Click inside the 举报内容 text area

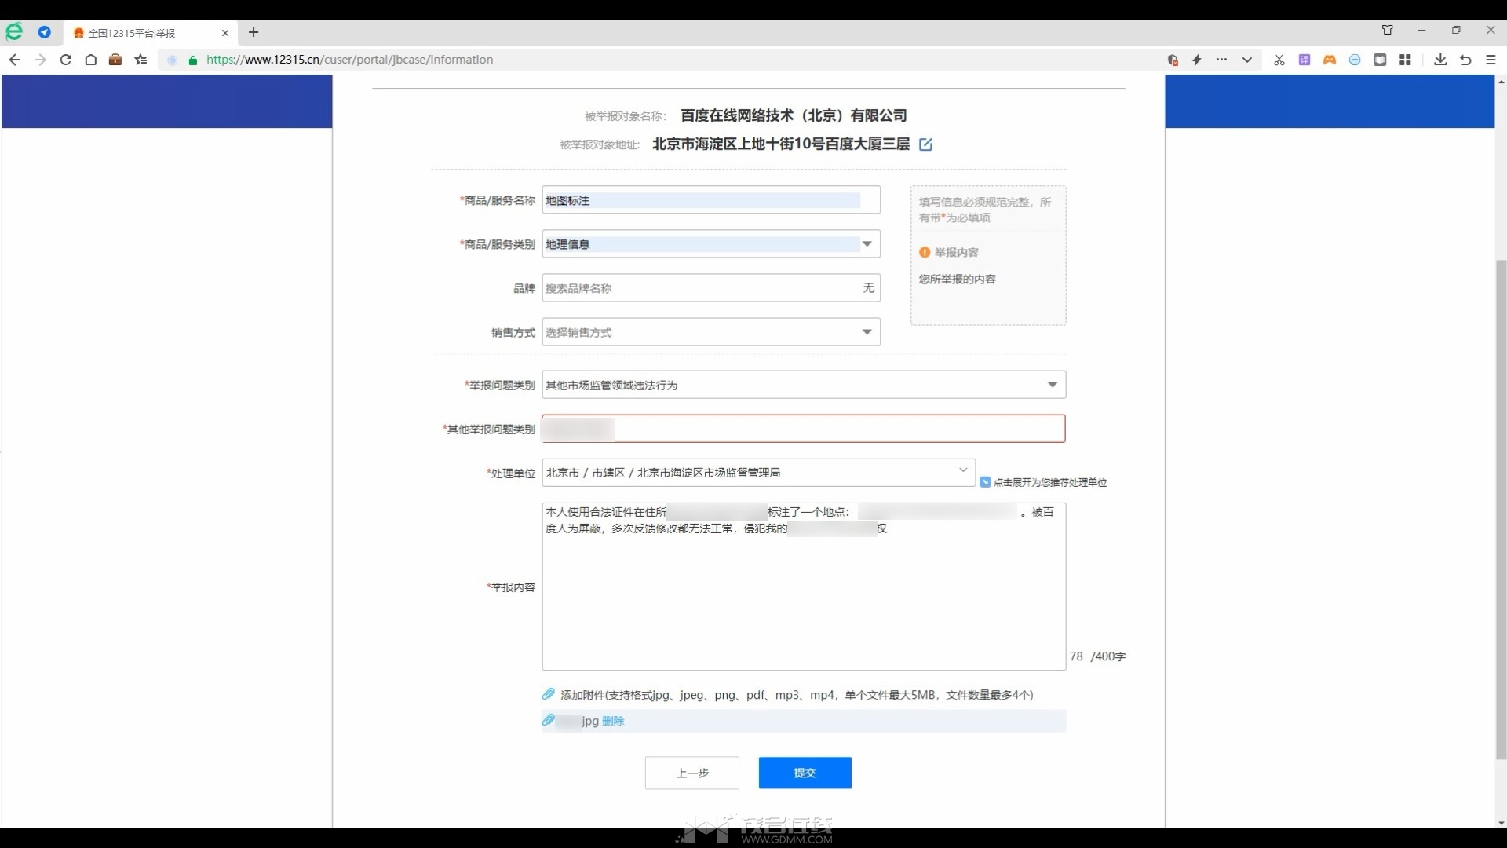click(x=804, y=587)
